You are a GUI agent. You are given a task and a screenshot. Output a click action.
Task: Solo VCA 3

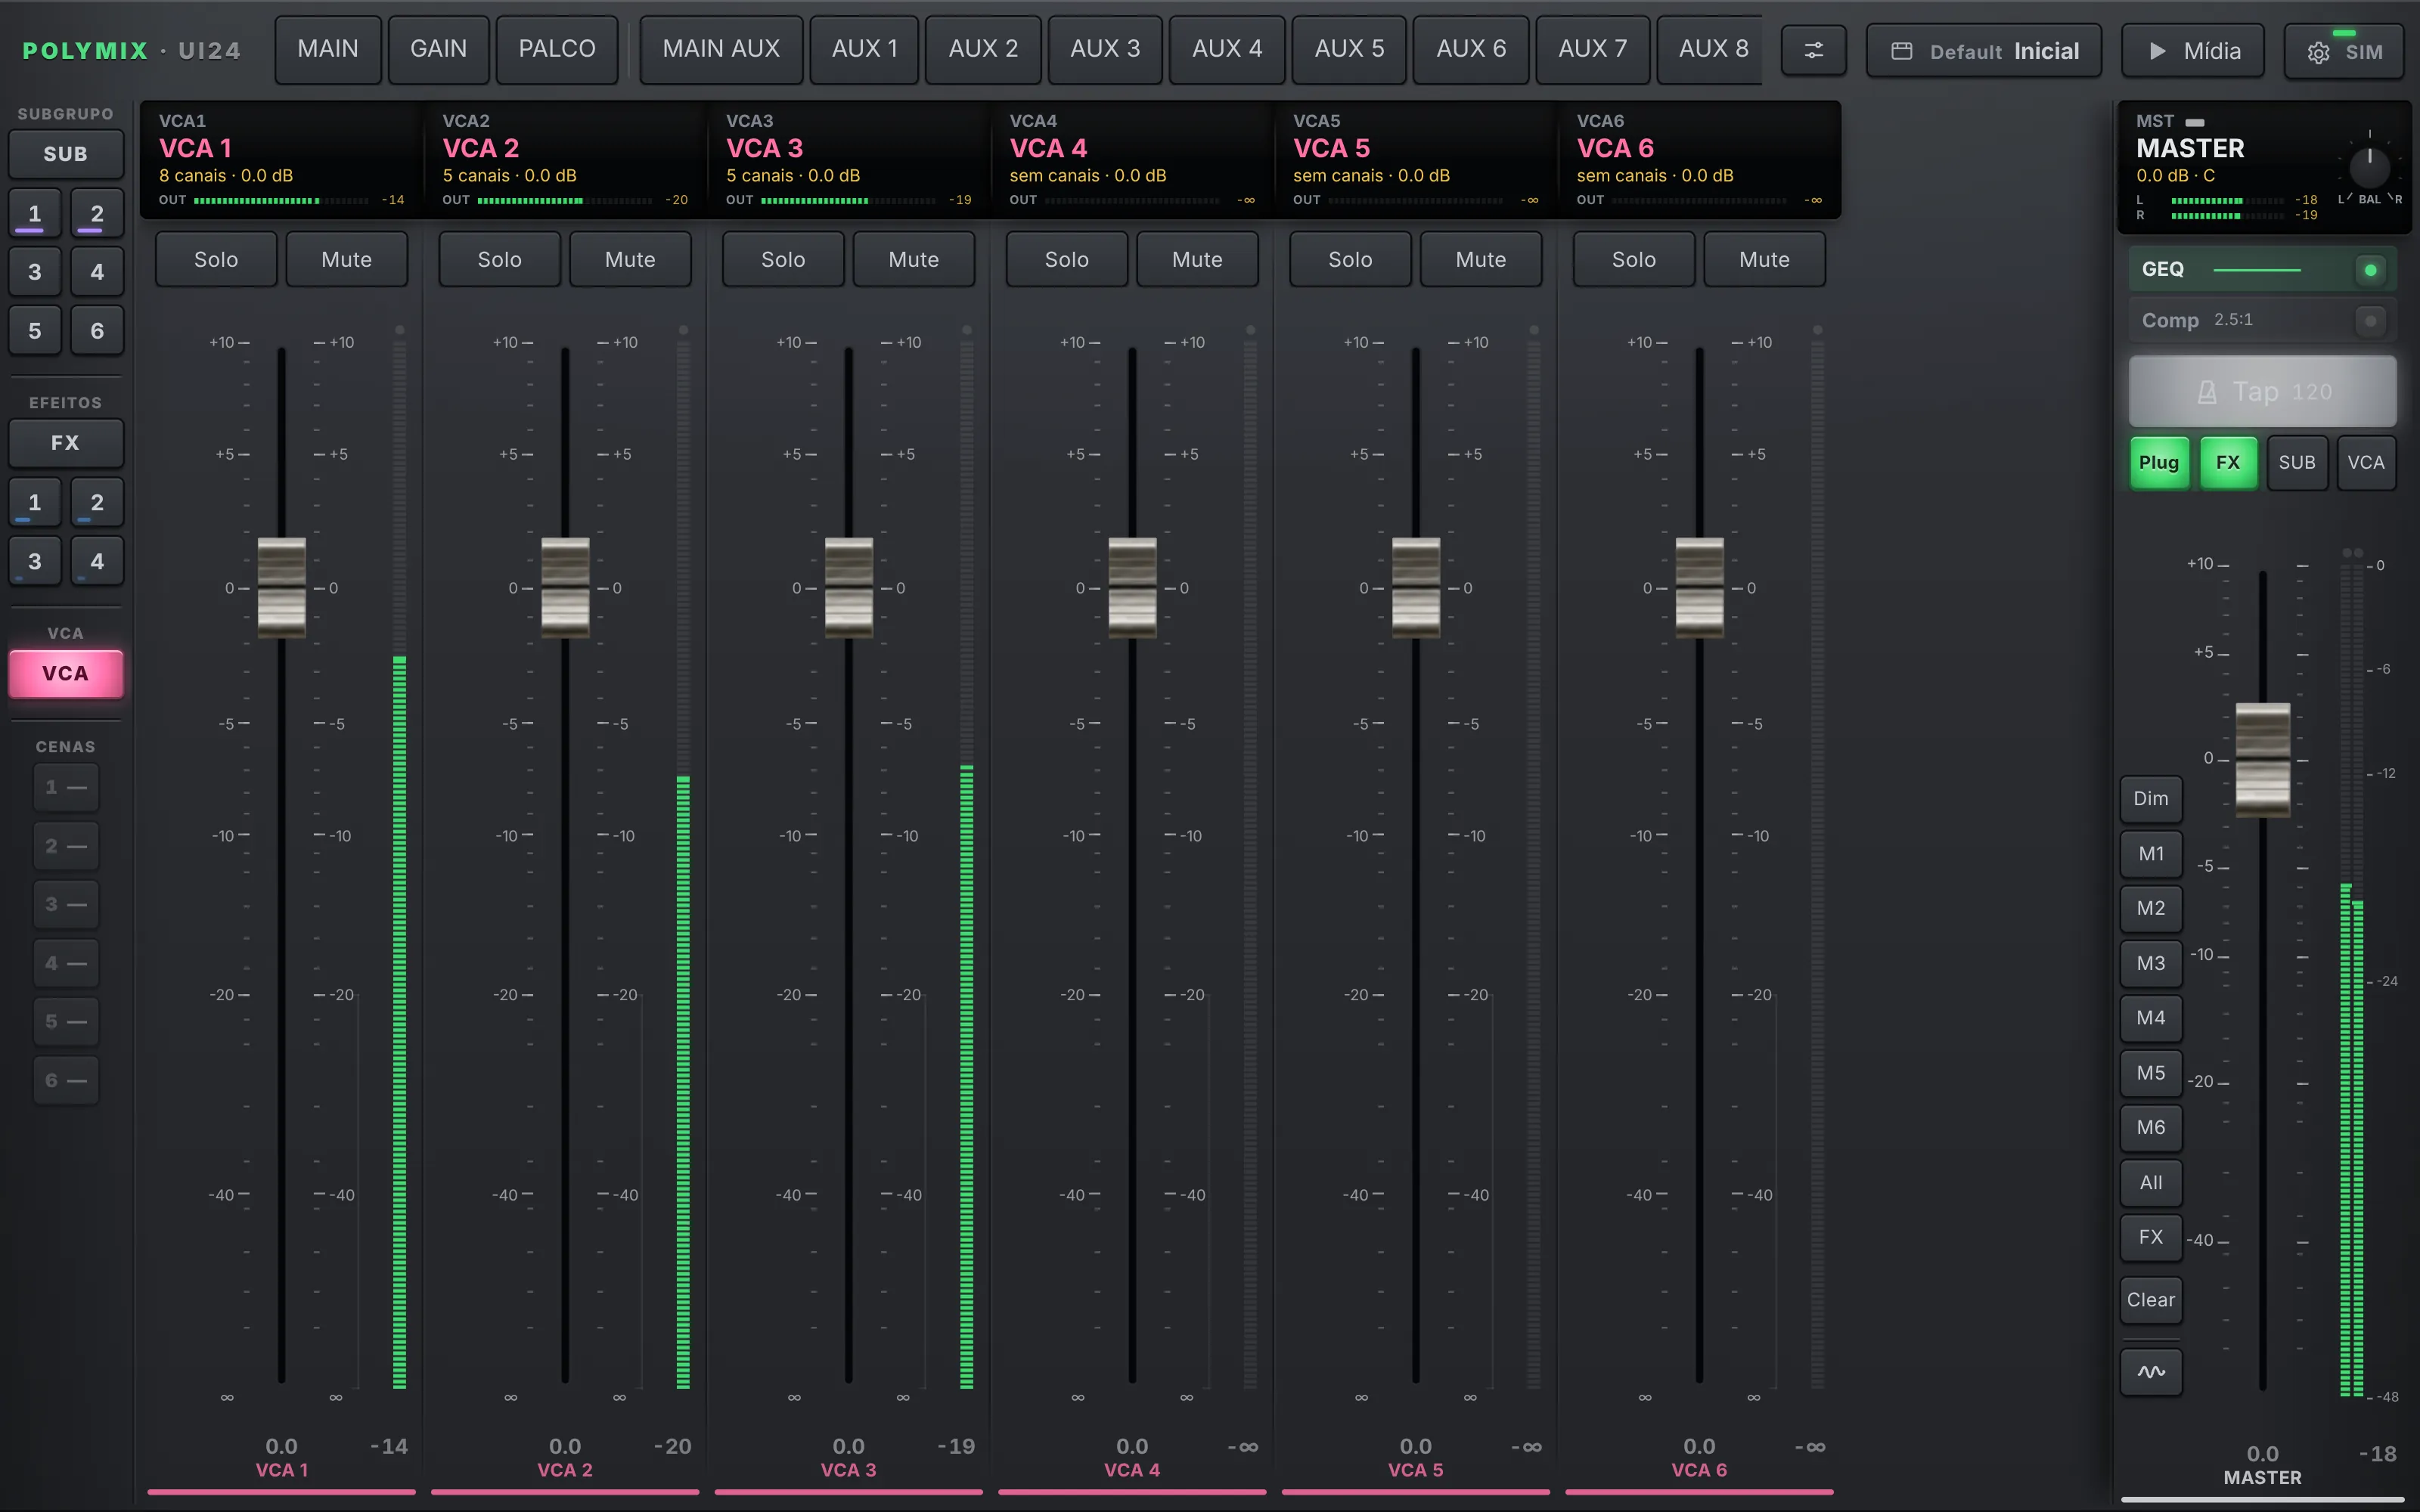pyautogui.click(x=783, y=259)
